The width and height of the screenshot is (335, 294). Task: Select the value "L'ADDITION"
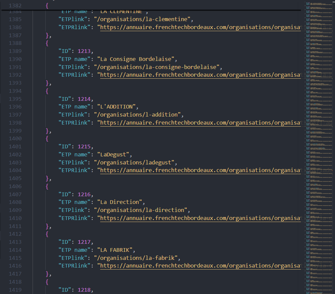coord(117,106)
